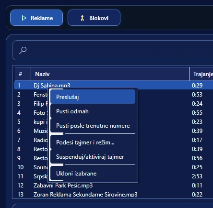The width and height of the screenshot is (213, 208).
Task: Select row number 7
Action: 19,140
